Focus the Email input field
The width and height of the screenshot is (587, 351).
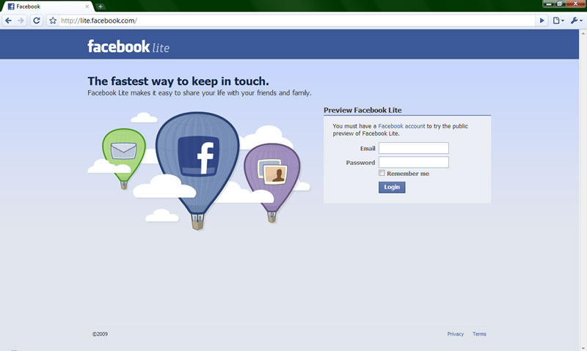[414, 148]
